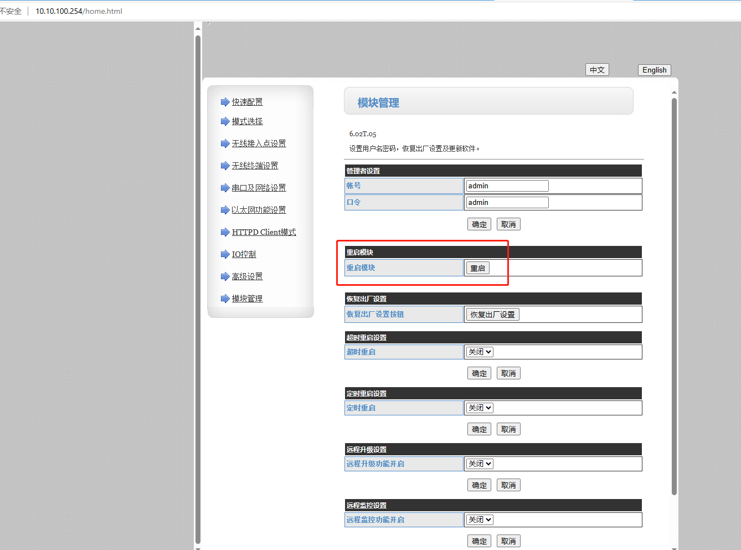Click the arrow icon beside 高级设置

(225, 276)
